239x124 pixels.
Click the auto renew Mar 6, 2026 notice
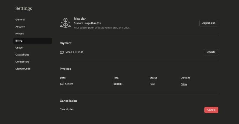coord(102,28)
